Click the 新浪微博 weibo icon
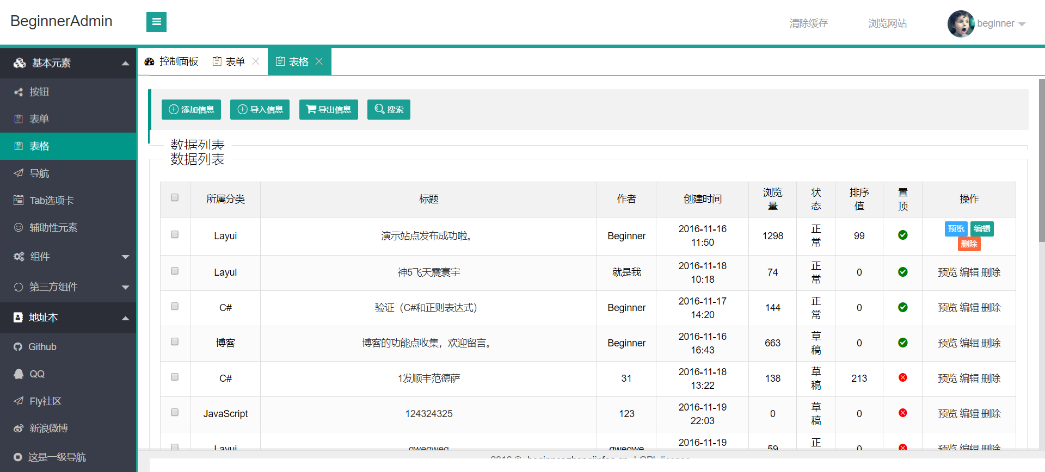This screenshot has height=472, width=1045. click(x=19, y=428)
